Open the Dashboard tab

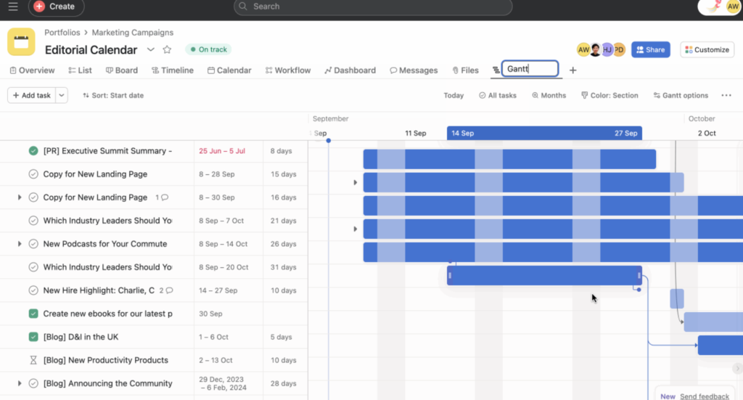(x=350, y=70)
